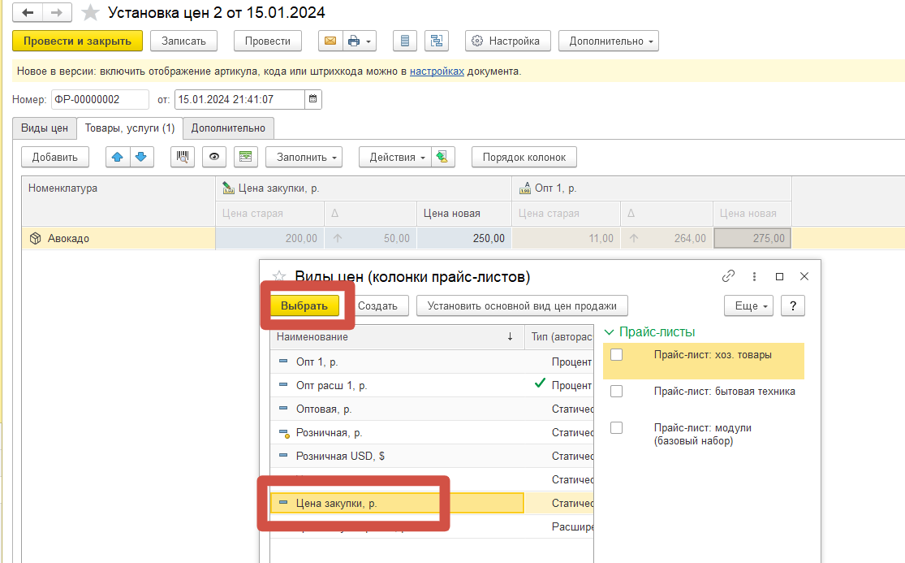The image size is (905, 563).
Task: Go back with the left arrow
Action: tap(28, 12)
